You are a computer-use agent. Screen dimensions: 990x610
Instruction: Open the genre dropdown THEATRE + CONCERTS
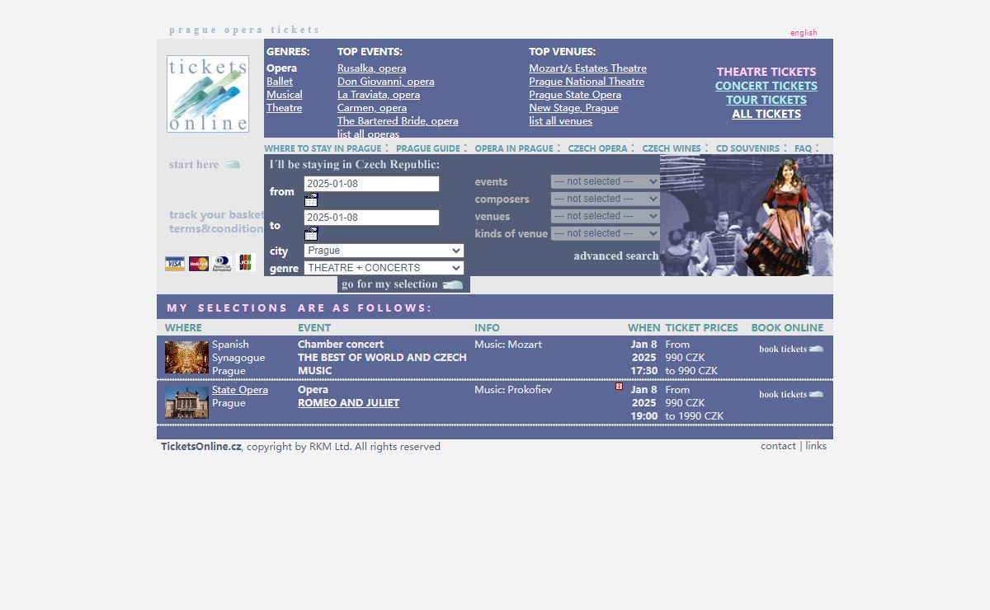click(x=384, y=268)
